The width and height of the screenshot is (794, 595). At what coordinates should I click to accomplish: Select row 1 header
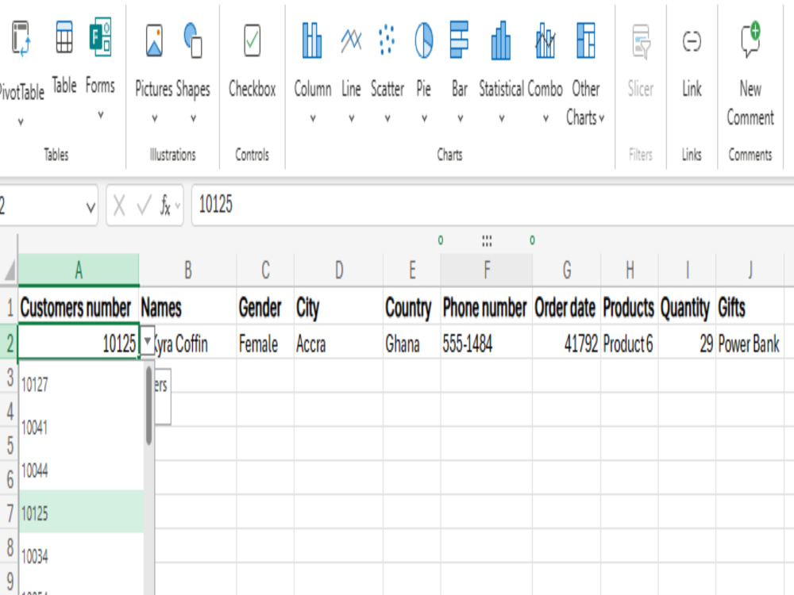coord(9,307)
